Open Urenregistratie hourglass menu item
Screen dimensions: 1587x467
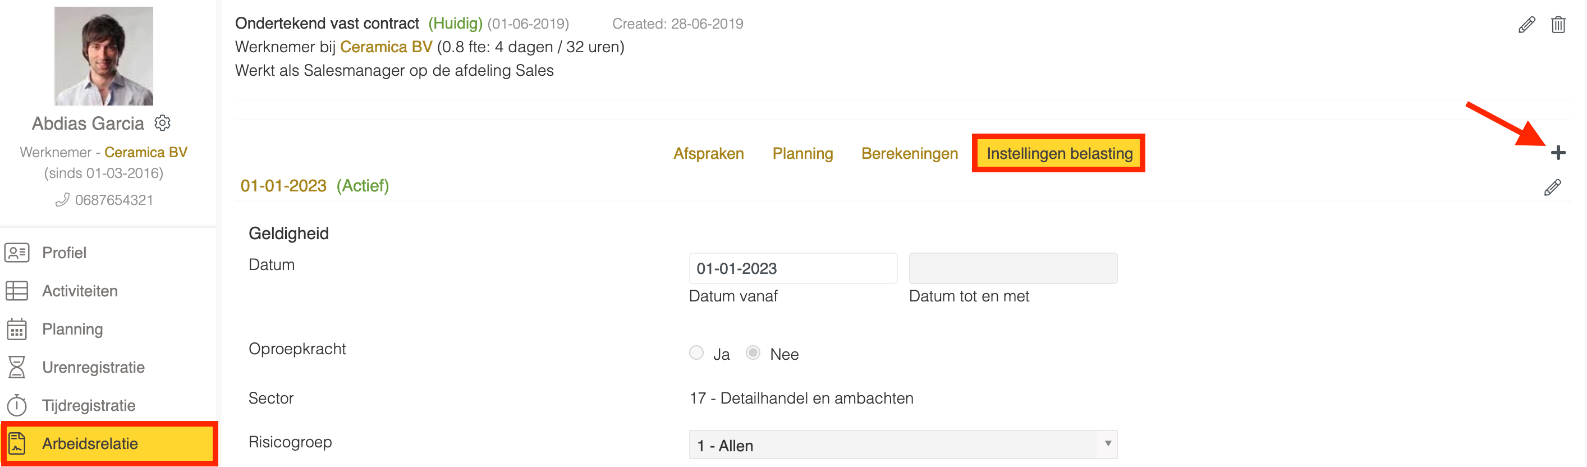(93, 367)
